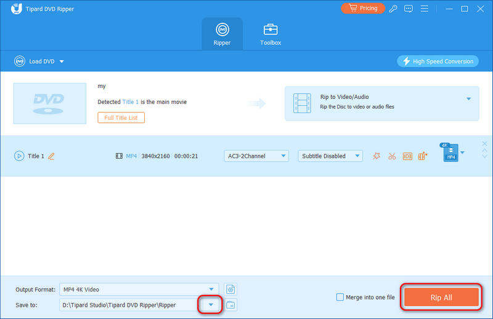Screen dimensions: 493x319
Task: Click the video format film icon beside MP4
Action: point(119,156)
